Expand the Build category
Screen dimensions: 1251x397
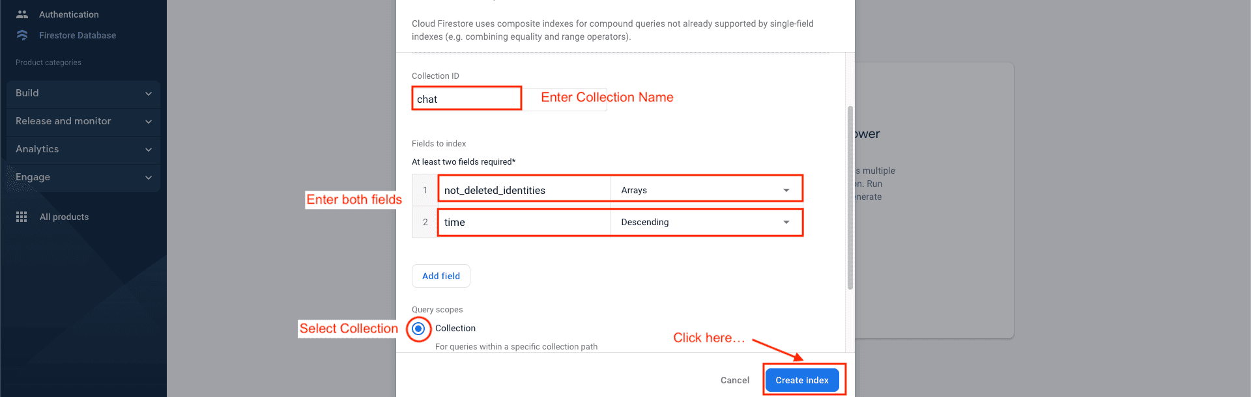83,94
